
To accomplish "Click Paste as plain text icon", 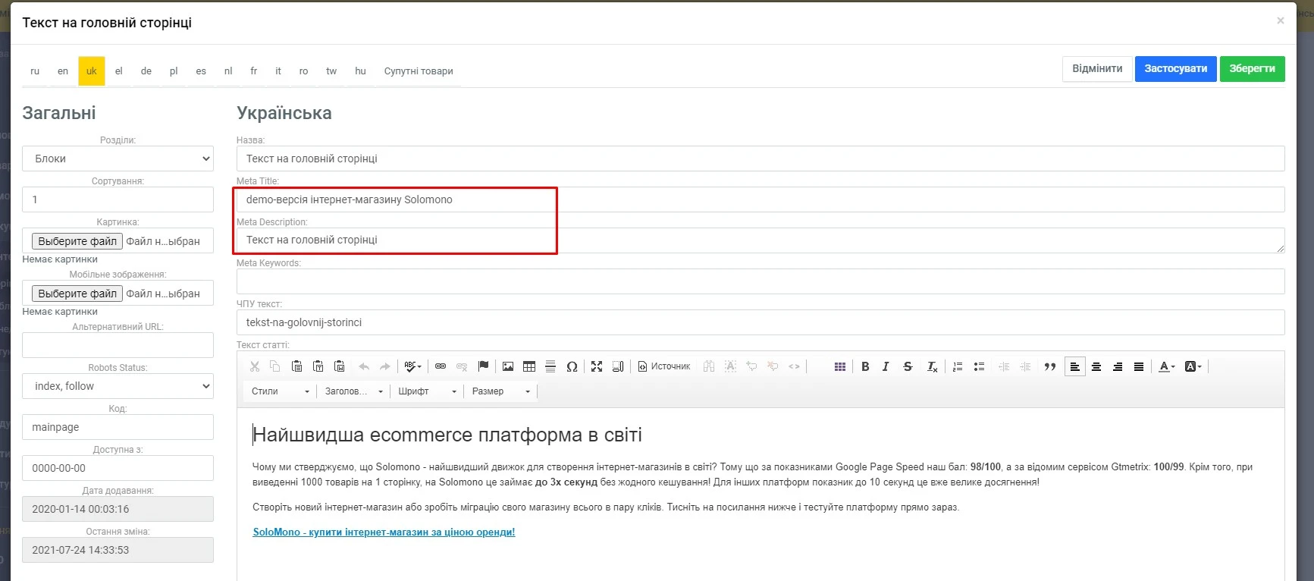I will pyautogui.click(x=318, y=366).
